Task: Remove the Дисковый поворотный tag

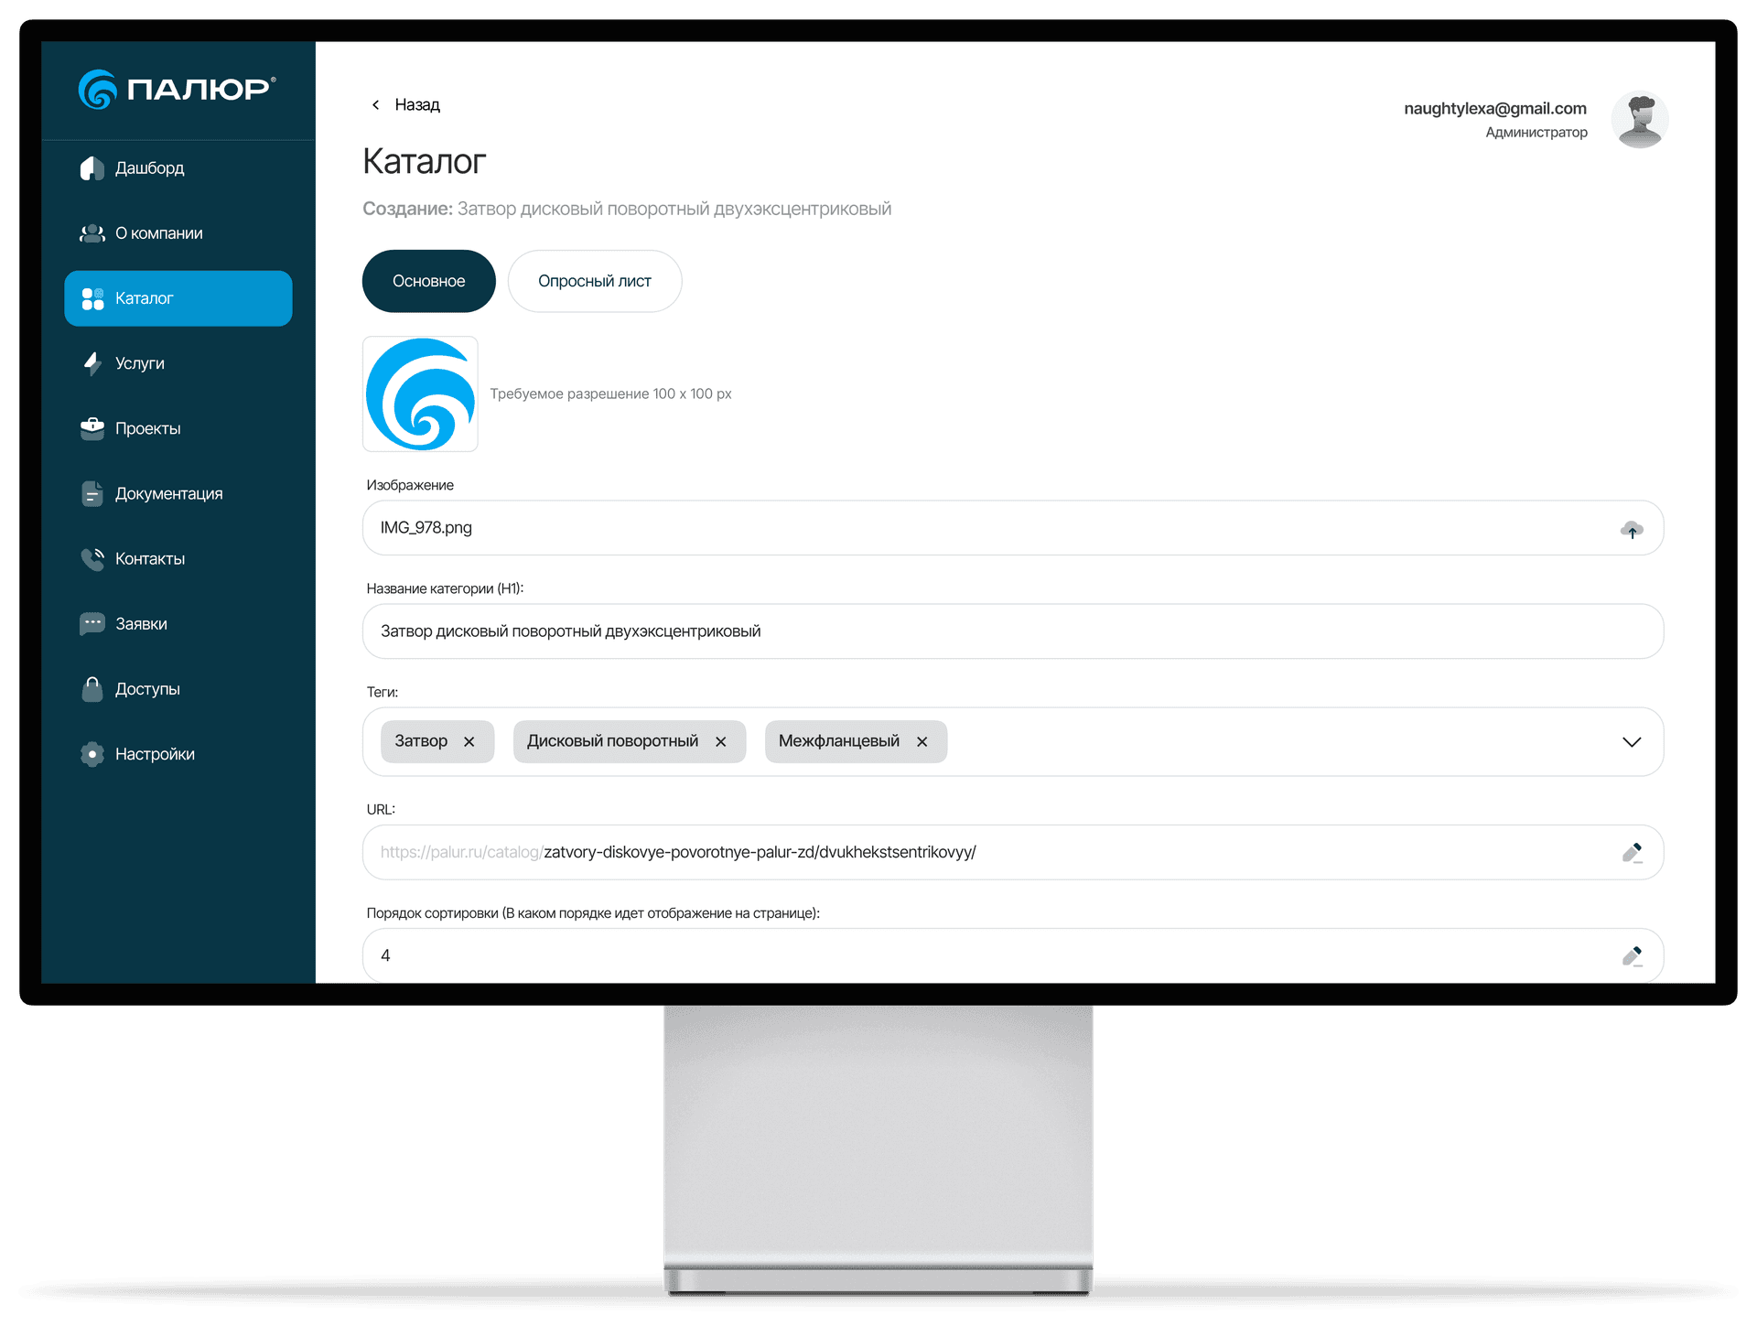Action: click(721, 742)
